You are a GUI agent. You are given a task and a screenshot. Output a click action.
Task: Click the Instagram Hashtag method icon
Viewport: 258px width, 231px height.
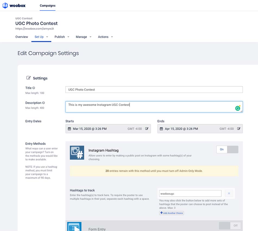pos(77,152)
